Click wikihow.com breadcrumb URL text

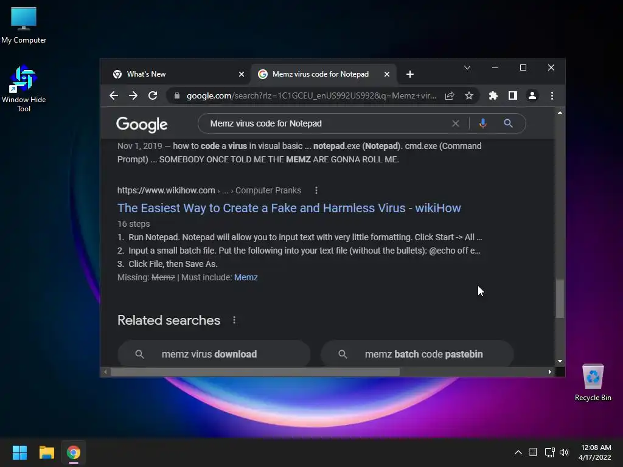pyautogui.click(x=166, y=190)
